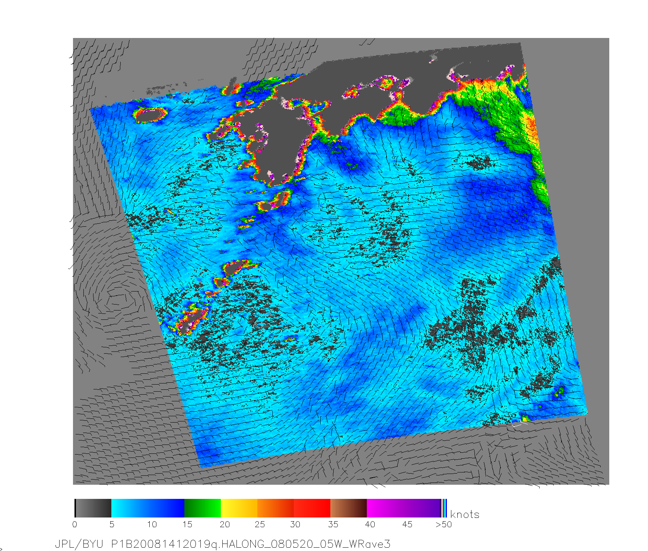Click the gray 0-5 knots color band
Image resolution: width=648 pixels, height=551 pixels.
(x=93, y=508)
